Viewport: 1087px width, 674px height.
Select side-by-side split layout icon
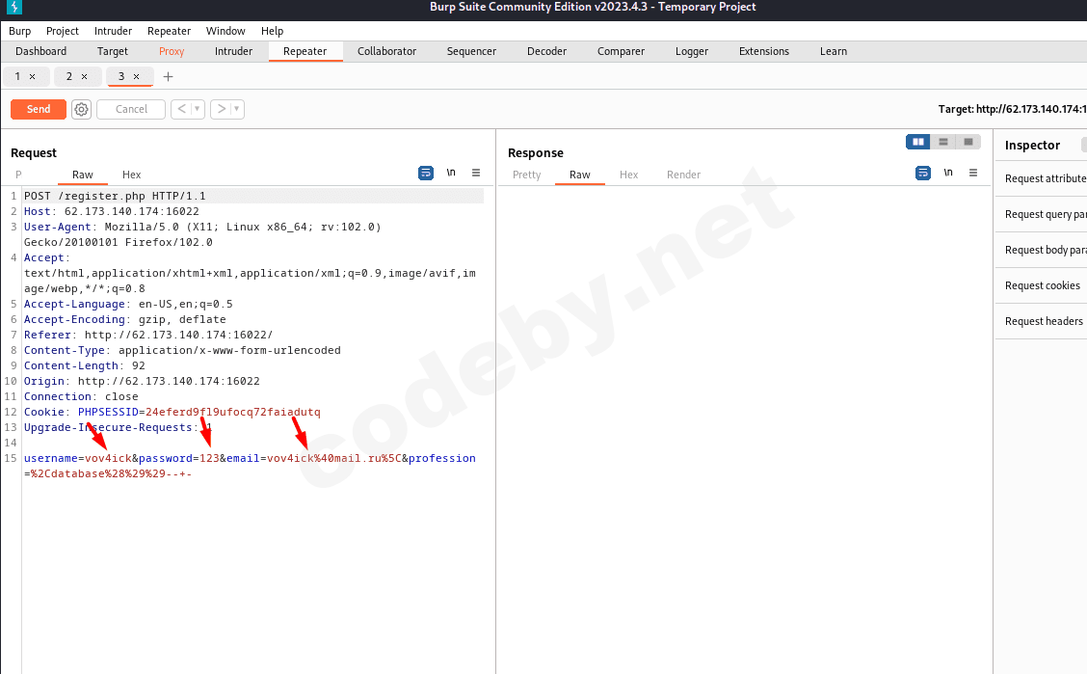tap(917, 142)
